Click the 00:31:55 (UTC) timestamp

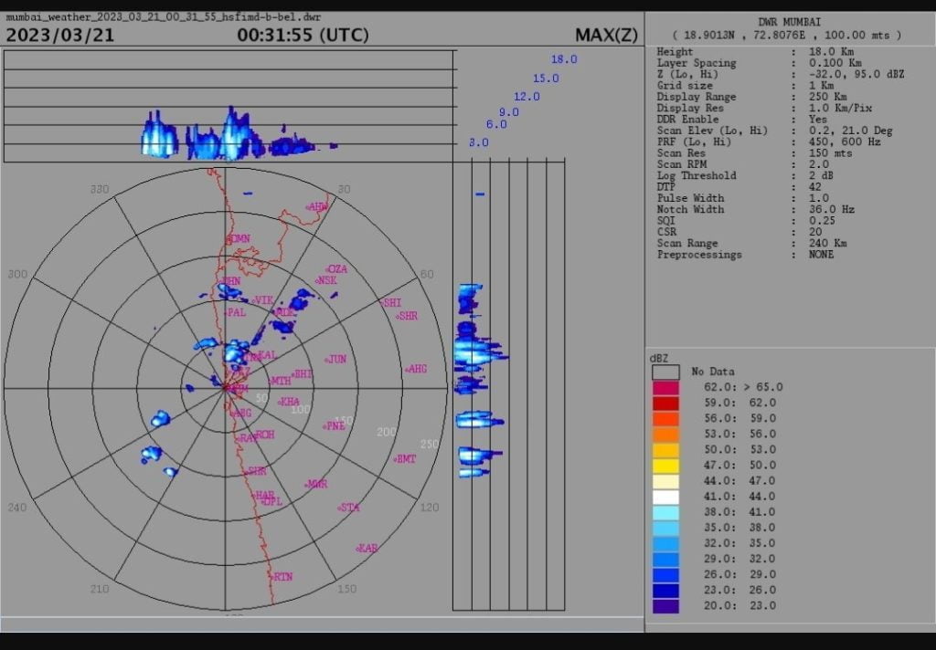coord(303,36)
